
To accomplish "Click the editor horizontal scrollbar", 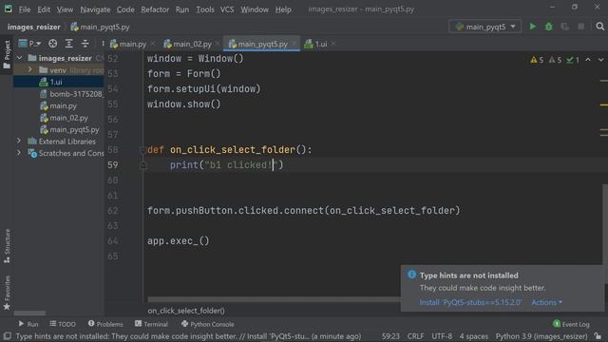I will pos(274,299).
